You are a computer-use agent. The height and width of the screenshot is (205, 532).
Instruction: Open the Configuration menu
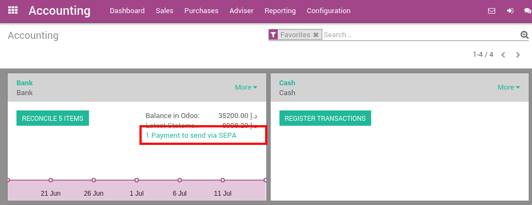coord(328,11)
